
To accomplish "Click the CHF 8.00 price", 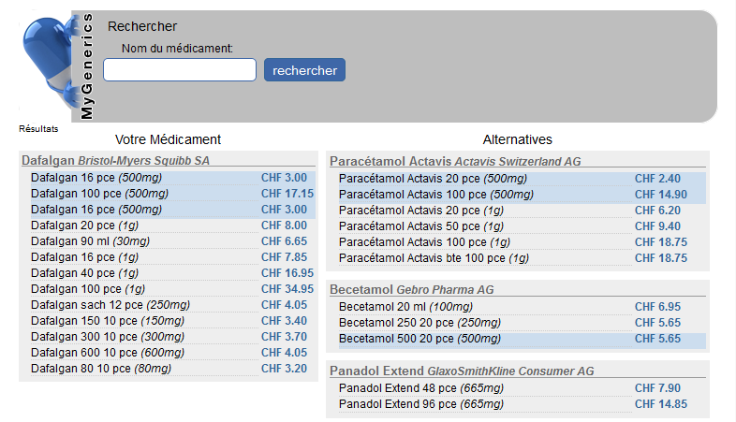I will tap(284, 226).
